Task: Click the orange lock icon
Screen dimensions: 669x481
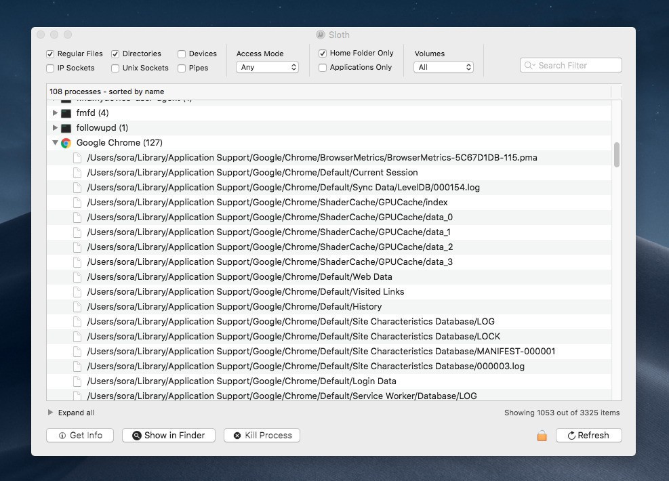Action: point(542,436)
